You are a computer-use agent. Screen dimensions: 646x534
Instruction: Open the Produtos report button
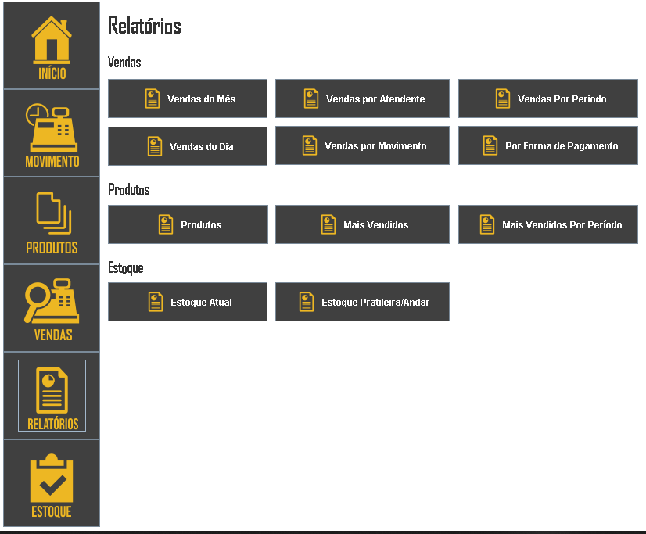[x=188, y=224]
